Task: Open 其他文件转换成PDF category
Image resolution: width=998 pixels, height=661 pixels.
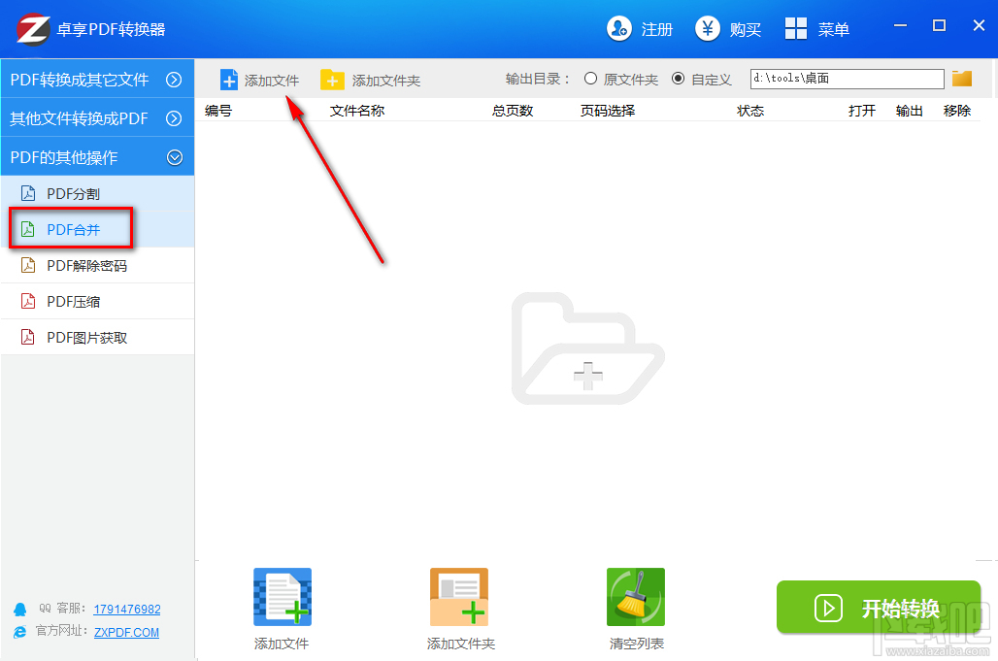Action: [x=97, y=118]
